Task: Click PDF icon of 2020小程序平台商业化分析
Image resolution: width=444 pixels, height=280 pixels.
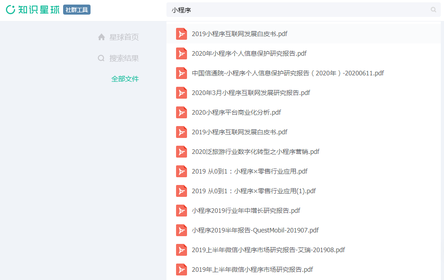Action: [x=182, y=112]
